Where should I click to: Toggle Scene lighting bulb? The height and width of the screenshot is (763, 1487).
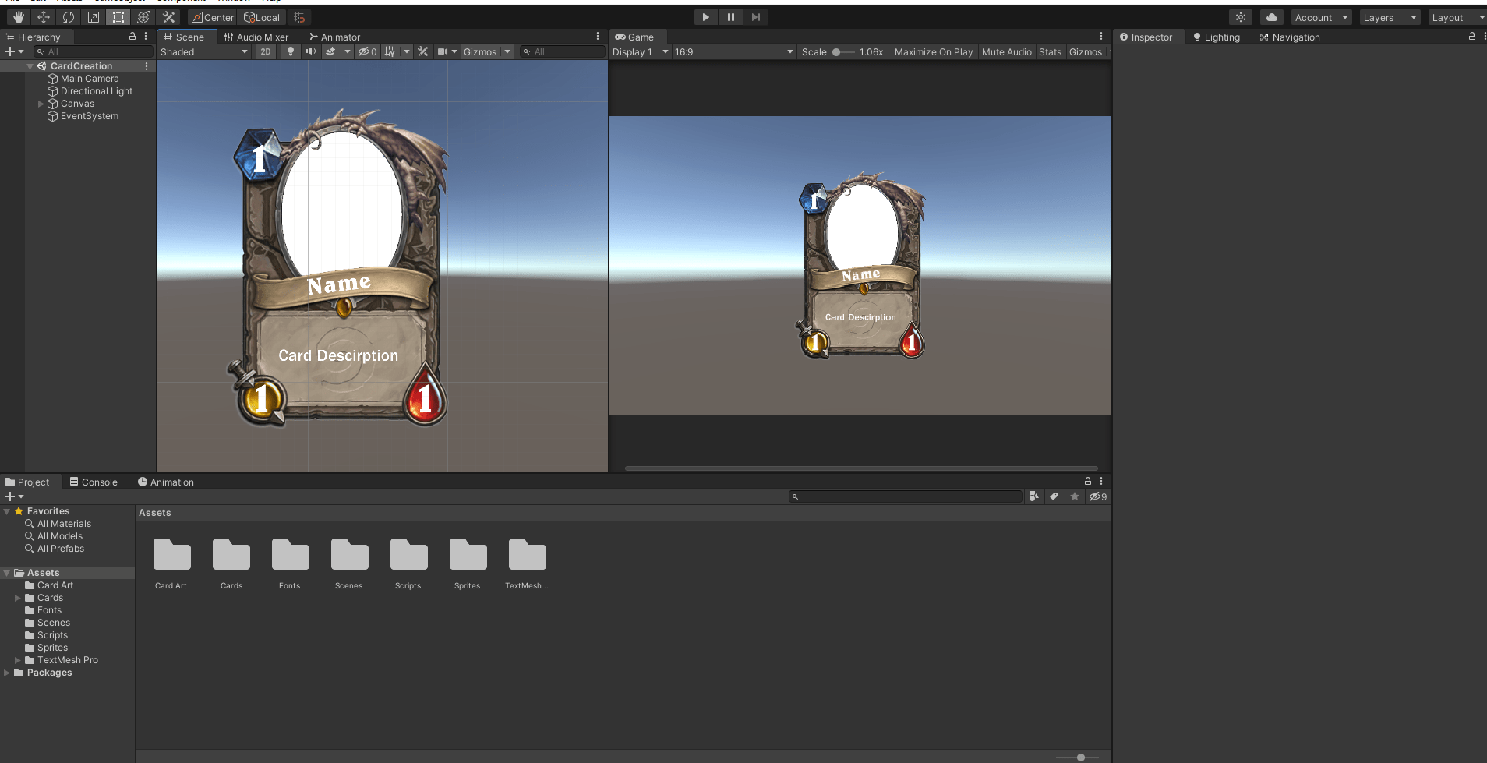[x=291, y=51]
